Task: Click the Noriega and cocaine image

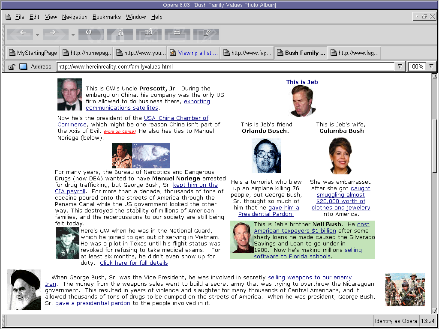Action: coord(141,156)
